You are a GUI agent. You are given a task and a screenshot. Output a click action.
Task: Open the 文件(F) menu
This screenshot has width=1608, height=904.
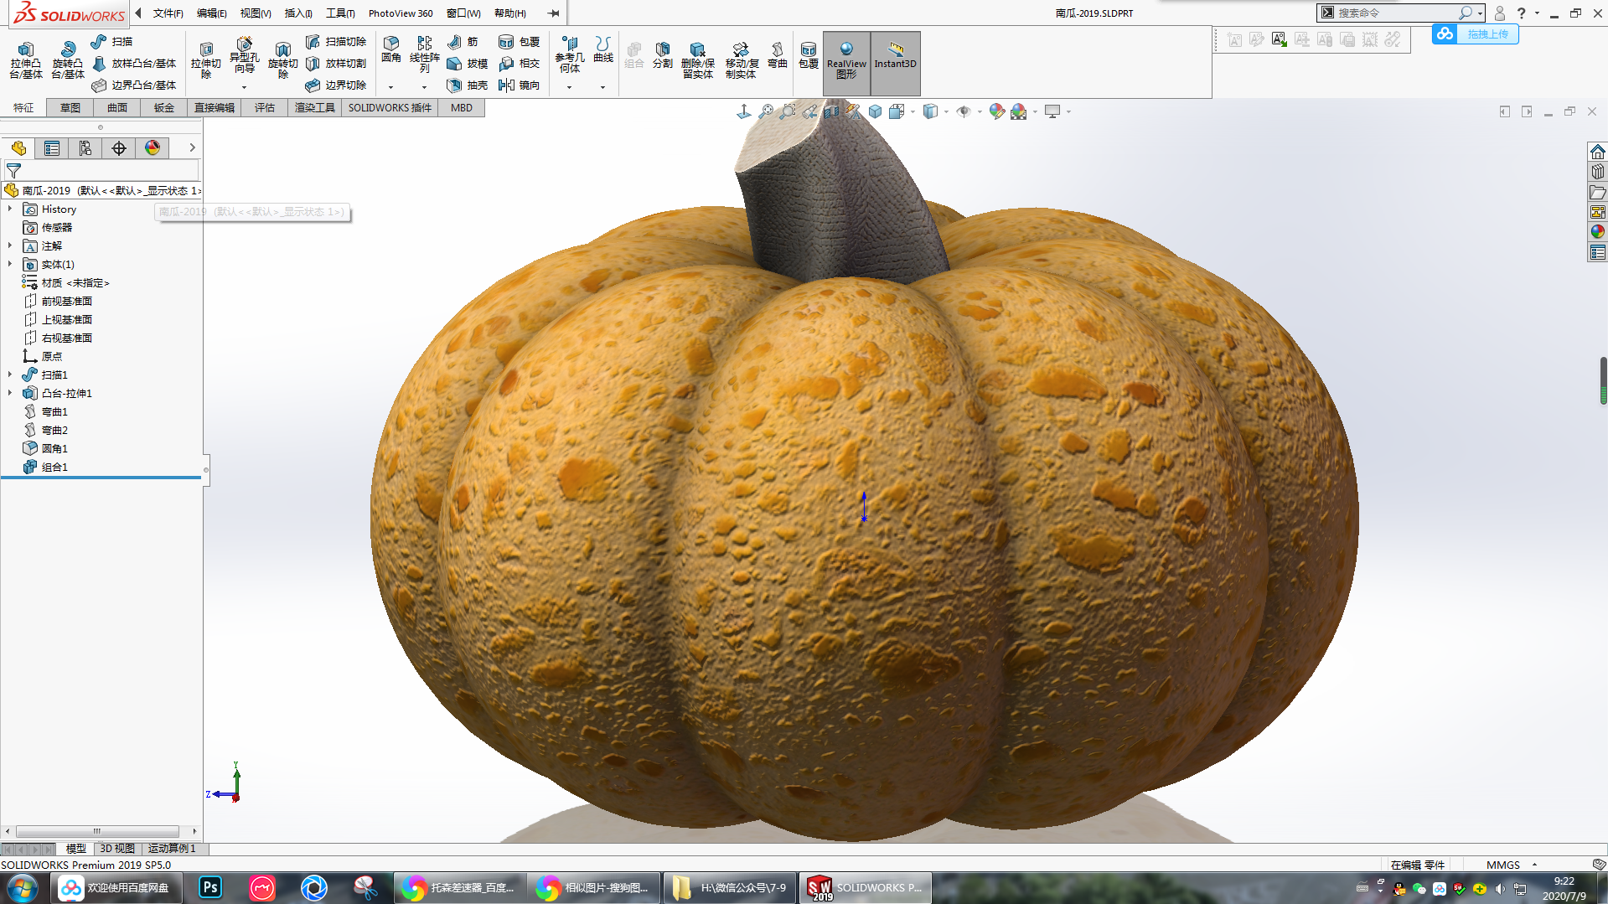pyautogui.click(x=168, y=13)
